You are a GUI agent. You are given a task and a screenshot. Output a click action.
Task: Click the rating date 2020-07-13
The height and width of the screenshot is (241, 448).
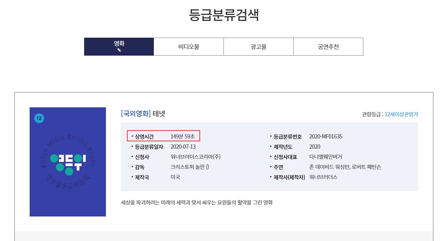[x=183, y=147]
